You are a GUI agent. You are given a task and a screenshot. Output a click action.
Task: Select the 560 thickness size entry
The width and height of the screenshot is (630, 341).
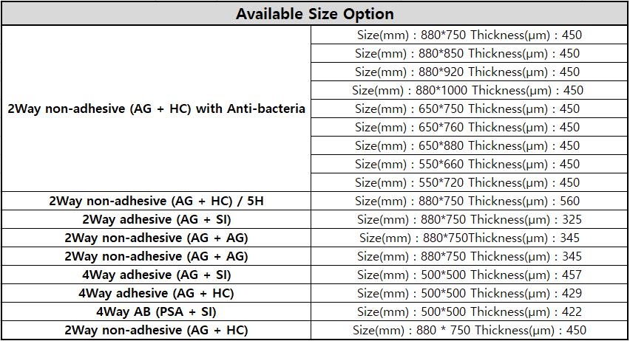click(x=467, y=201)
